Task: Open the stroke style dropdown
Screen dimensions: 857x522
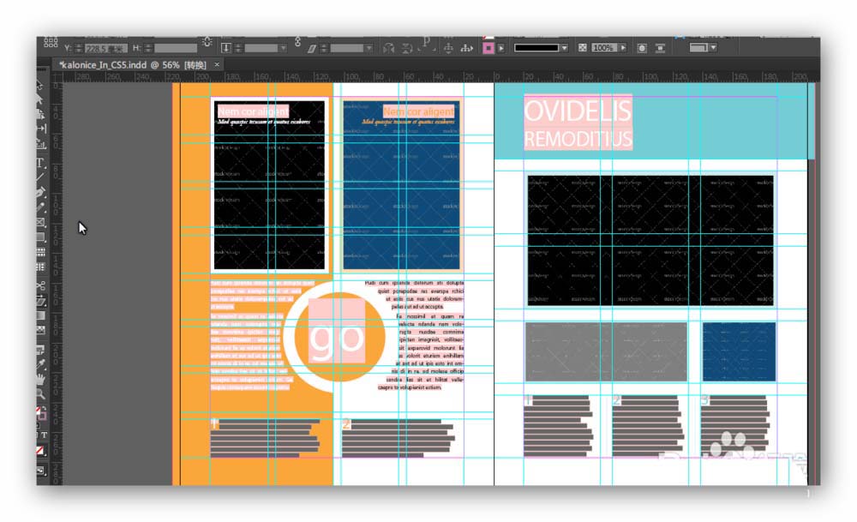Action: click(564, 48)
